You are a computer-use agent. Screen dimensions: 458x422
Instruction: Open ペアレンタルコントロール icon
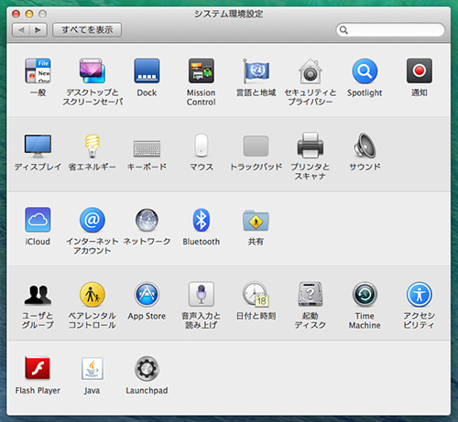pyautogui.click(x=93, y=295)
